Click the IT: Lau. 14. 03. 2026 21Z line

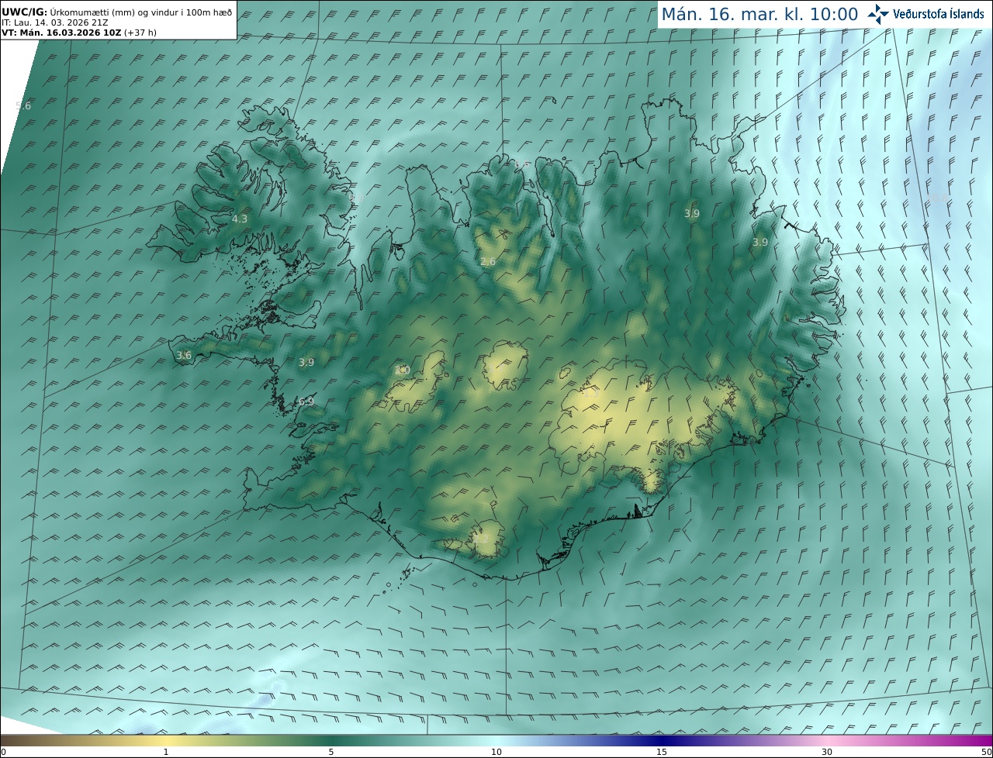coord(55,22)
